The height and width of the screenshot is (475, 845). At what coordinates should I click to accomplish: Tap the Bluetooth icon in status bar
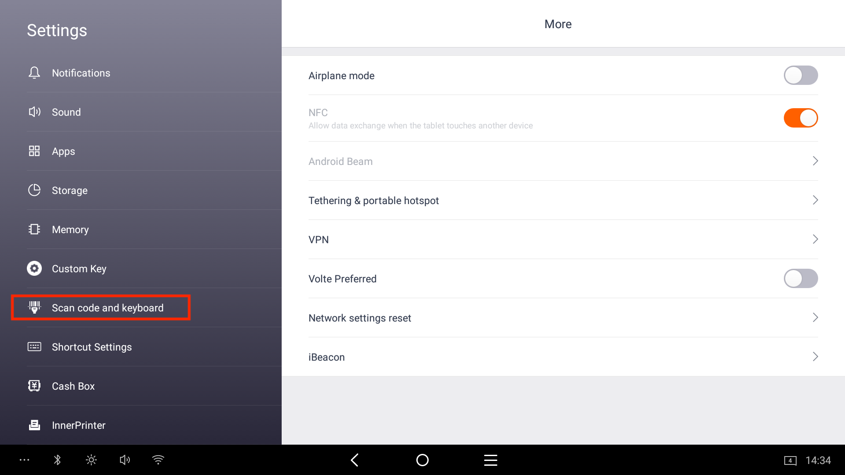[57, 460]
